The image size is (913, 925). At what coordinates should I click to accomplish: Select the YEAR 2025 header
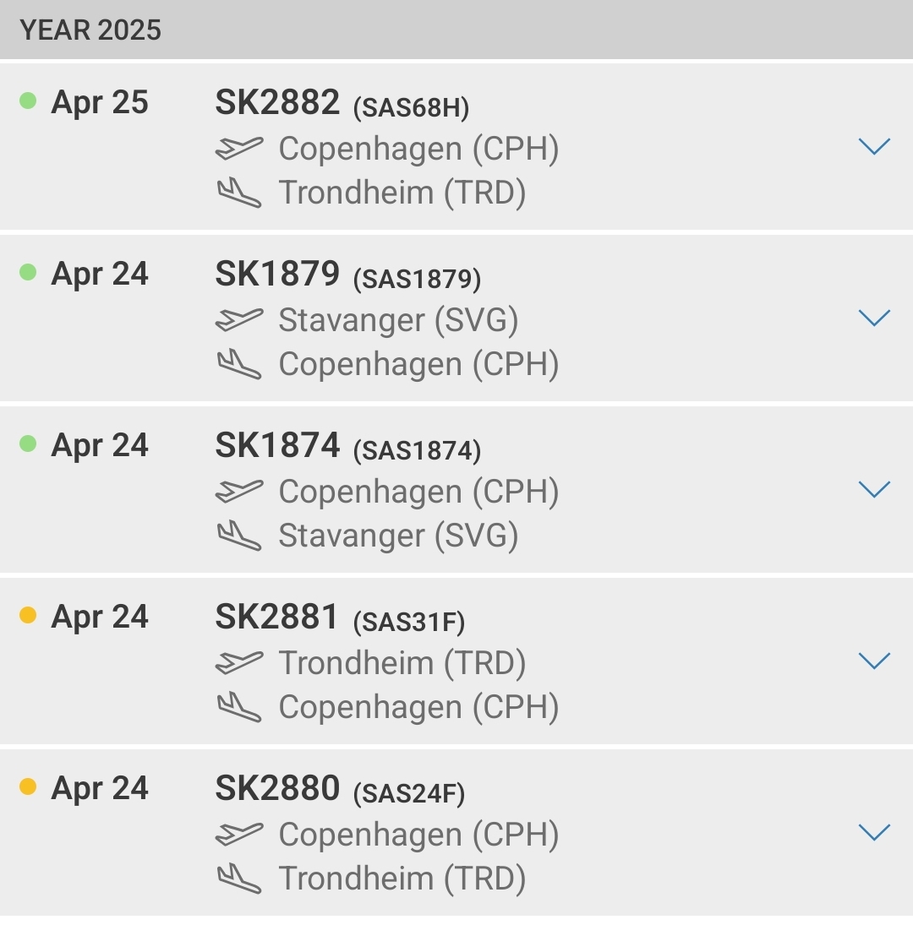pyautogui.click(x=89, y=30)
